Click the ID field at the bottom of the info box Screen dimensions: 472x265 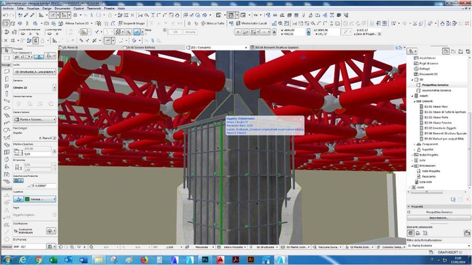pos(29,247)
